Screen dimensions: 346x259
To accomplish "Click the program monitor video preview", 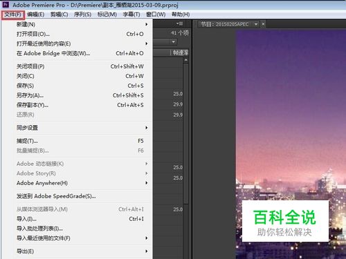I will tap(291, 144).
